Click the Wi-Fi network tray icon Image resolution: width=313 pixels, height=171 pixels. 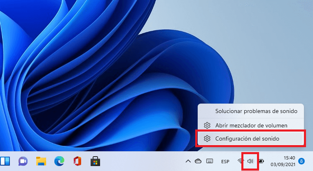(241, 161)
